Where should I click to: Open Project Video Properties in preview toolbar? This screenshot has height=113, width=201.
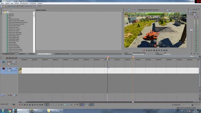point(126,10)
